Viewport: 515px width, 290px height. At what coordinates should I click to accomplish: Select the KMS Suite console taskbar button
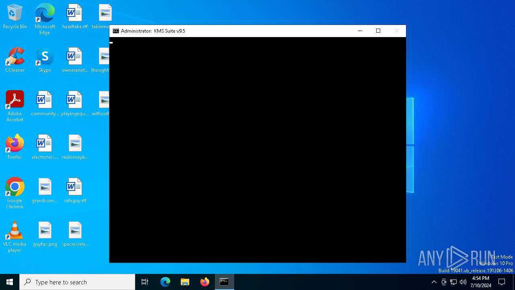point(224,282)
